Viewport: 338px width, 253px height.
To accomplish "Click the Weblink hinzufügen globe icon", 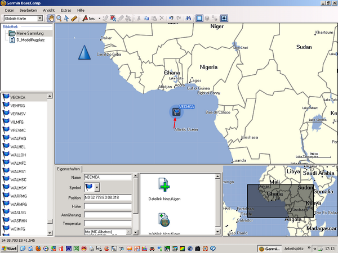I will pyautogui.click(x=164, y=220).
